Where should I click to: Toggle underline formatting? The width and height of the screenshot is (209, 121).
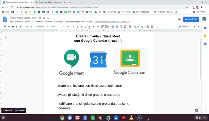point(85,27)
